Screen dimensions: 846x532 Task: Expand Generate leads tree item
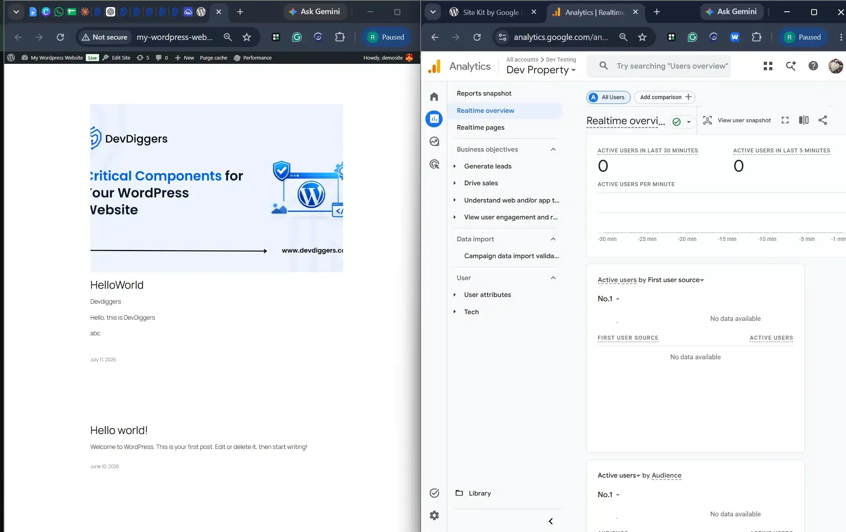[455, 166]
